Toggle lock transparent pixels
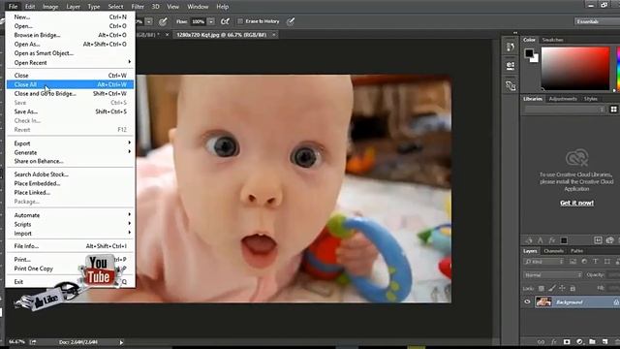Image resolution: width=620 pixels, height=349 pixels. click(x=542, y=288)
